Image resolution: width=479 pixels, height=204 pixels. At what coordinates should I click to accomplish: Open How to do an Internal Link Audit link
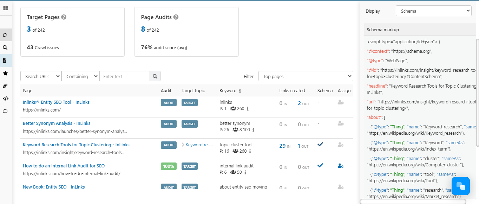pyautogui.click(x=64, y=166)
